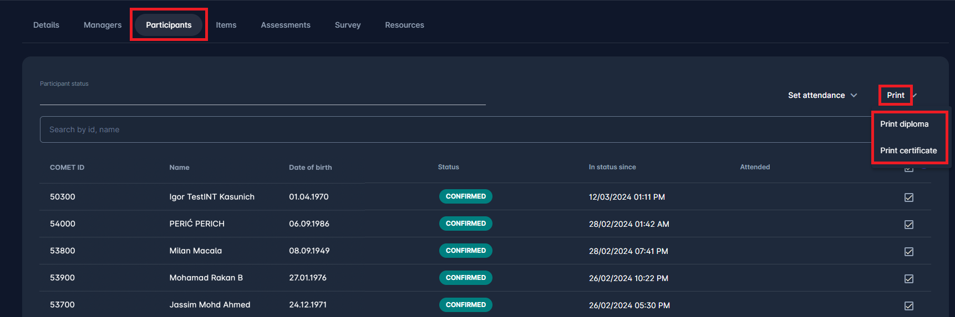Sort by the COMET ID column header
Screen dimensions: 955x317
click(67, 167)
